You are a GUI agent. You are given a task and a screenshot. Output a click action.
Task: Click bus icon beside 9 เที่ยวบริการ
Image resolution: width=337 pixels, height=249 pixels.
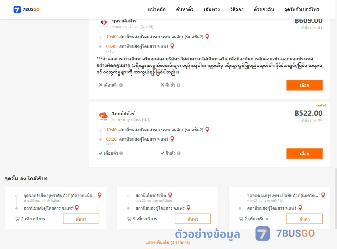click(129, 219)
